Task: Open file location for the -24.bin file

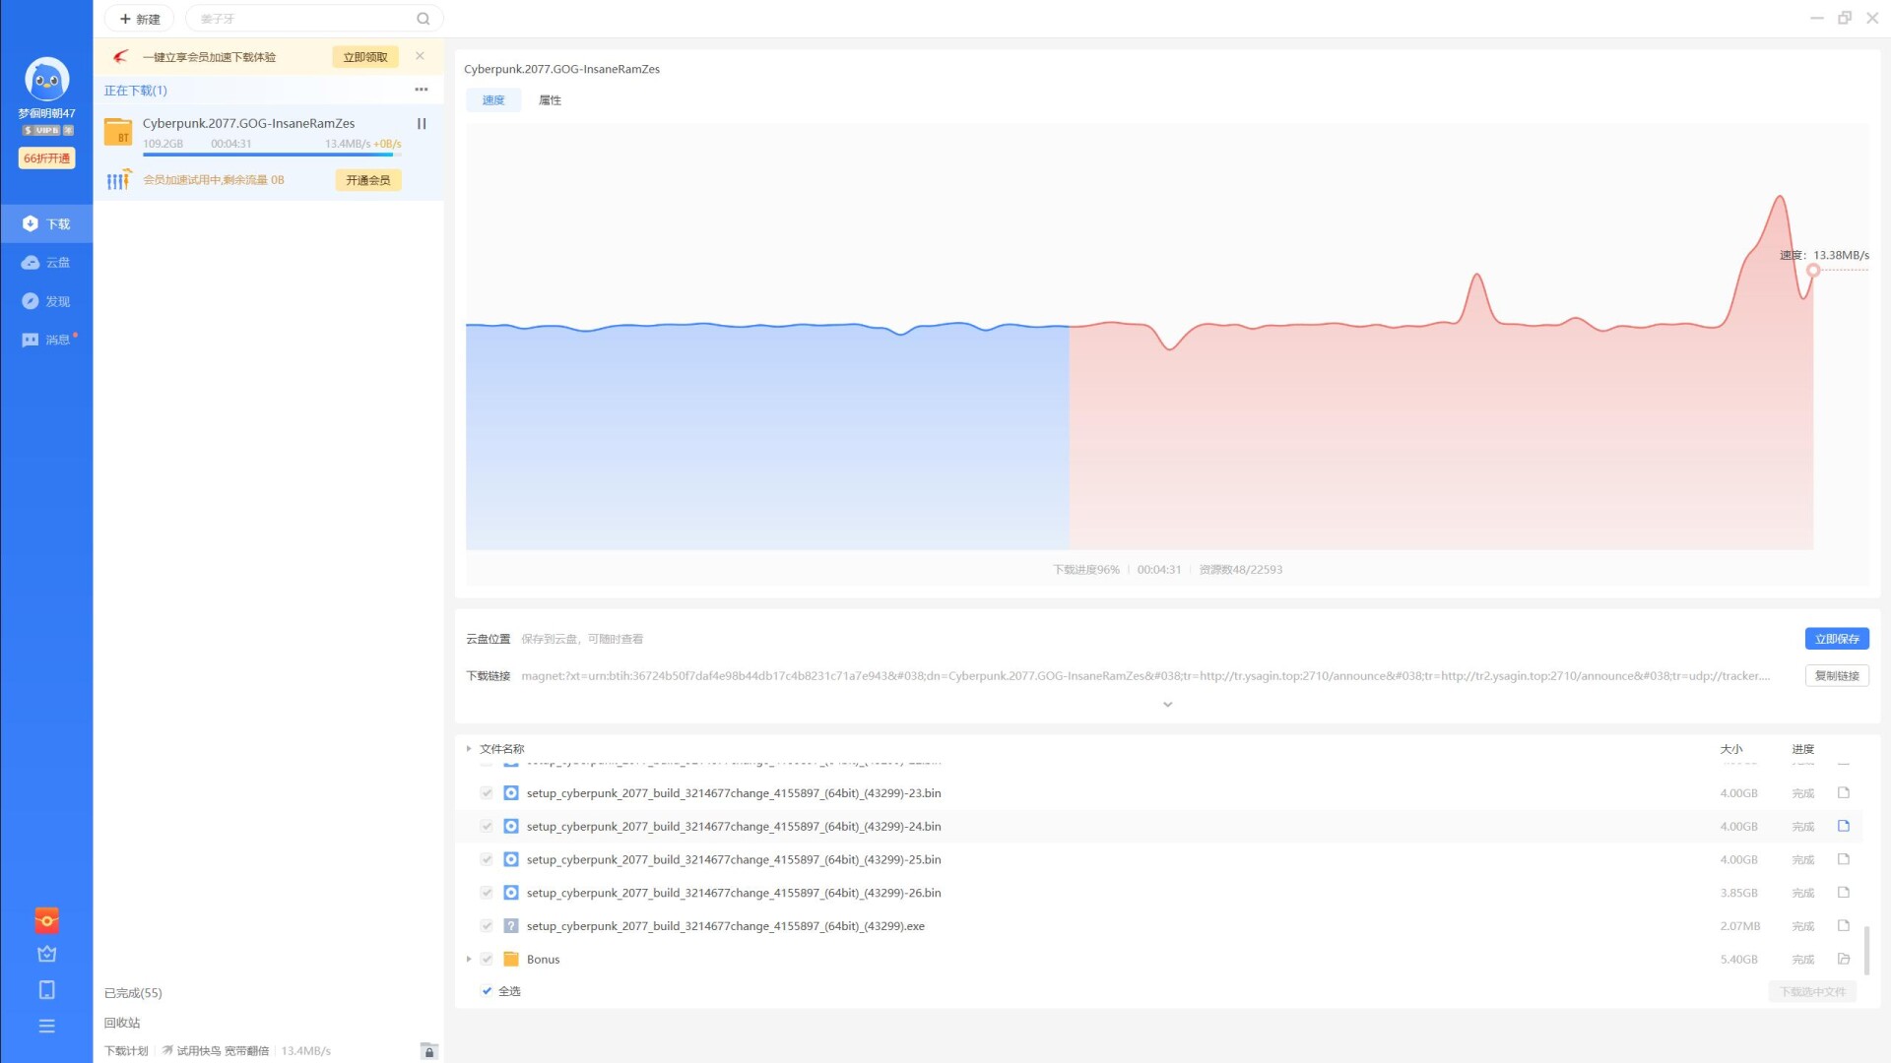Action: tap(1844, 826)
